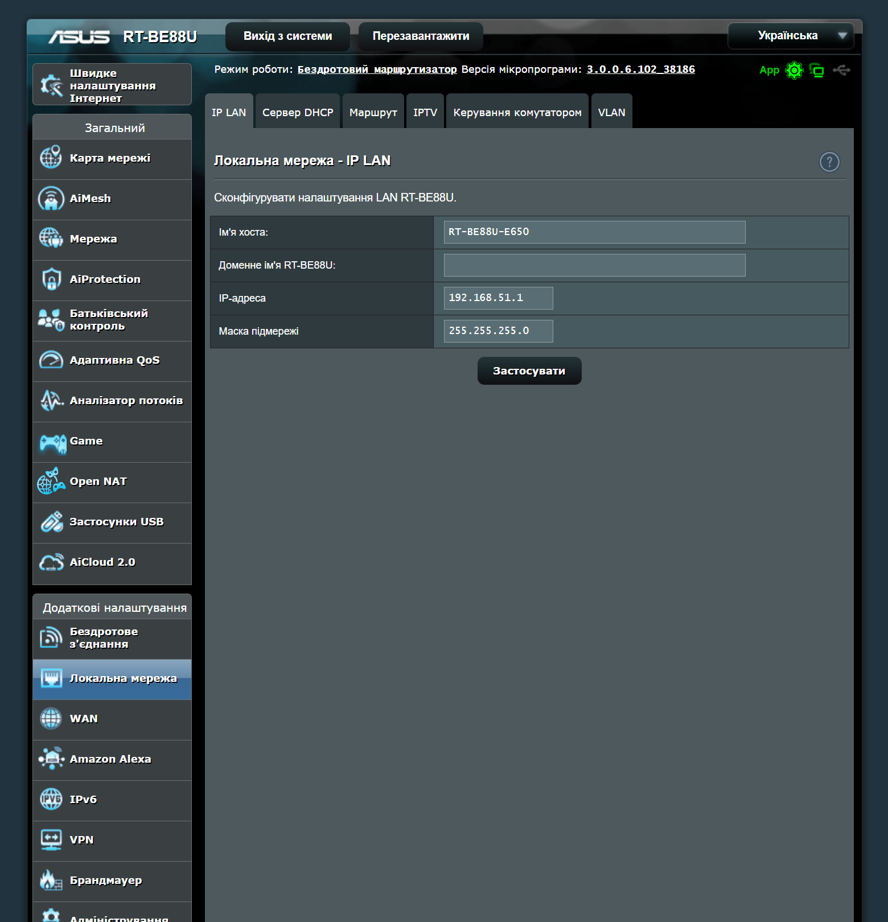
Task: Open AiCloud 2.0 menu label
Action: pyautogui.click(x=102, y=562)
